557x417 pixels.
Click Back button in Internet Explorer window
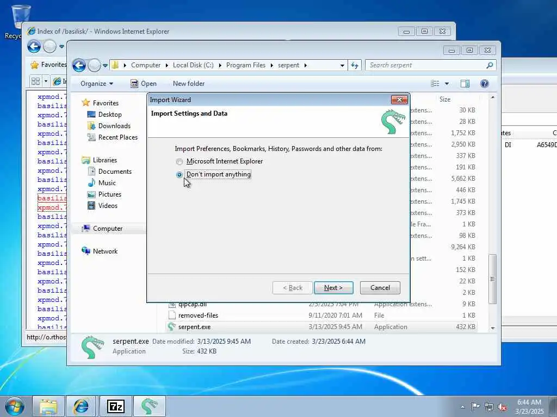(x=34, y=47)
